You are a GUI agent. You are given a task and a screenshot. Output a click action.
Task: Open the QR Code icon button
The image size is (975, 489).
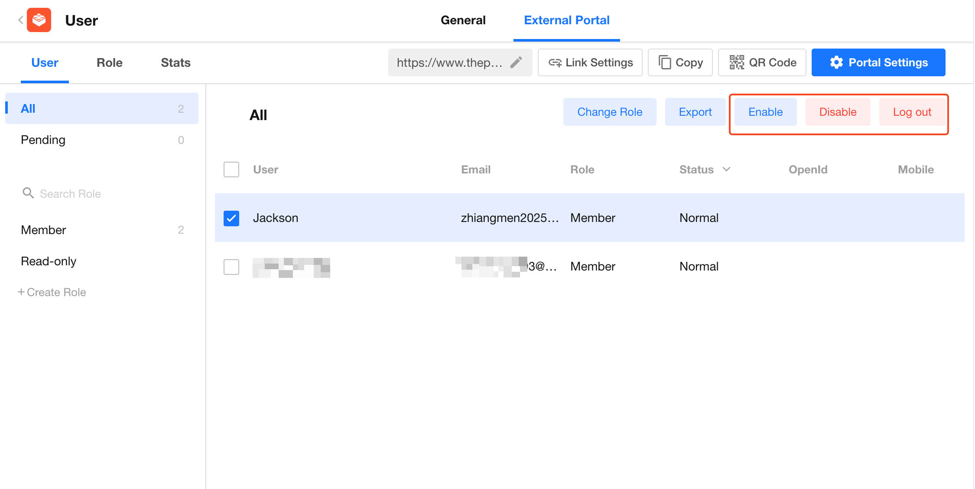pyautogui.click(x=736, y=62)
